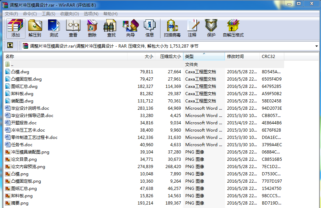Open the 收藏夹(O) menu
The height and width of the screenshot is (208, 321).
[x=70, y=14]
